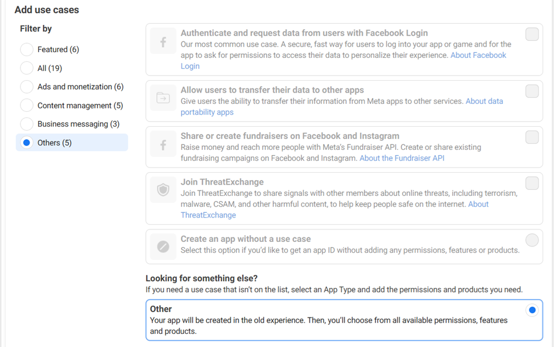Click the shield icon beside Join ThreatExchange
This screenshot has width=554, height=347.
click(x=163, y=190)
